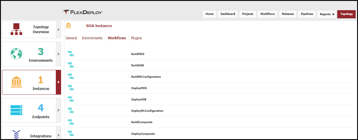Screen dimensions: 358x140
Task: Click the Endpoints server stack icon
Action: [16, 110]
